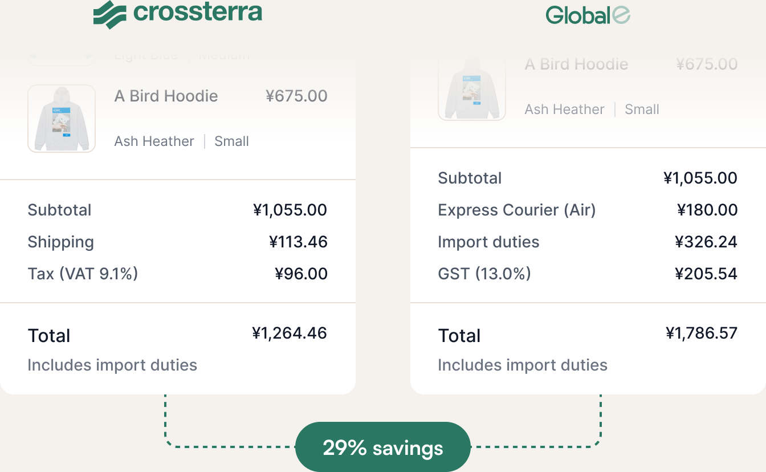Click the ¥675.00 price in Crossterra cart
This screenshot has height=472, width=766.
click(296, 96)
